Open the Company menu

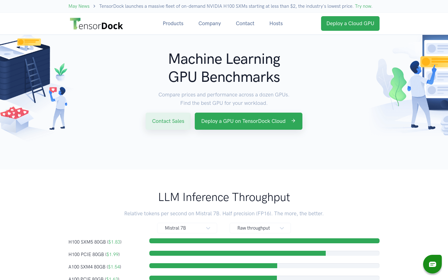pos(210,23)
